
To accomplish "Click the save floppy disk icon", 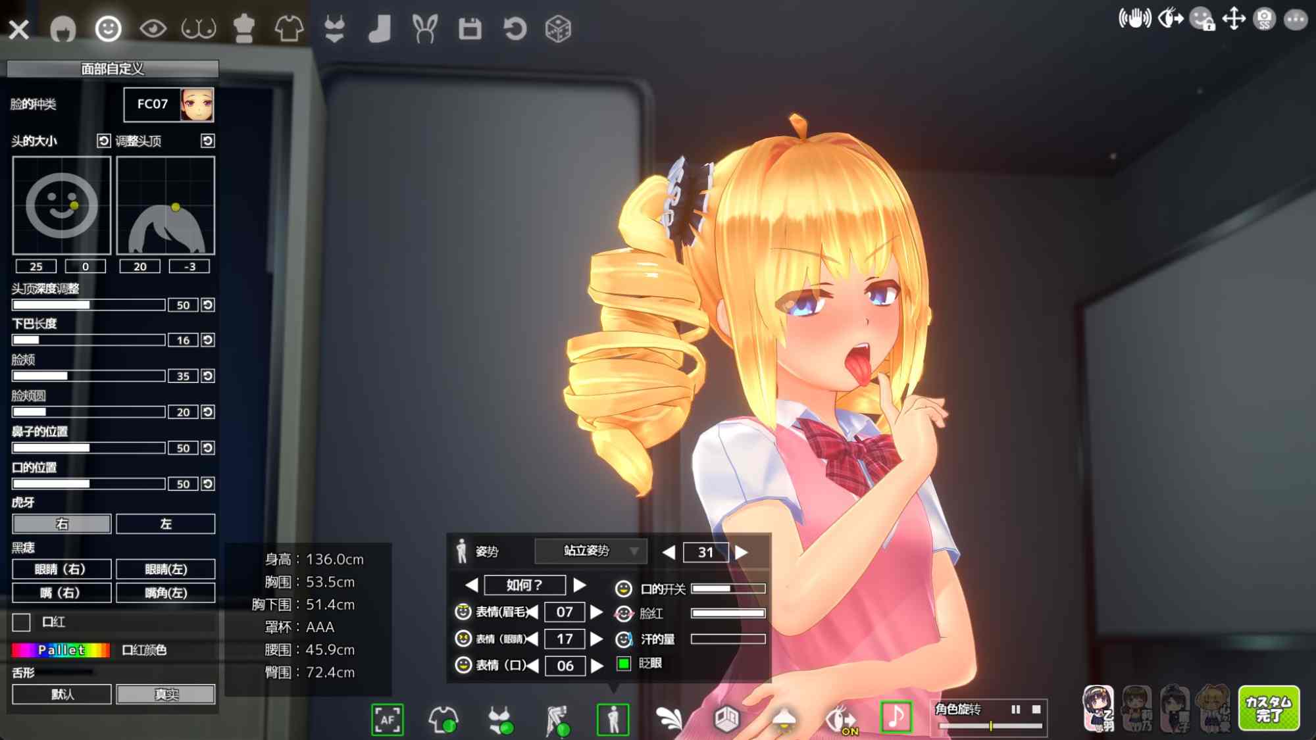I will [x=470, y=29].
